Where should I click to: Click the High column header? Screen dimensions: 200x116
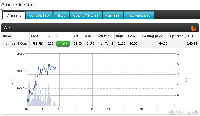[120, 36]
